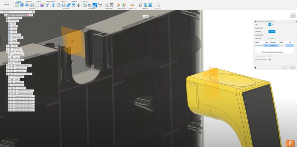The image size is (297, 147).
Task: Open the Configure table icon
Action: coord(111,5)
